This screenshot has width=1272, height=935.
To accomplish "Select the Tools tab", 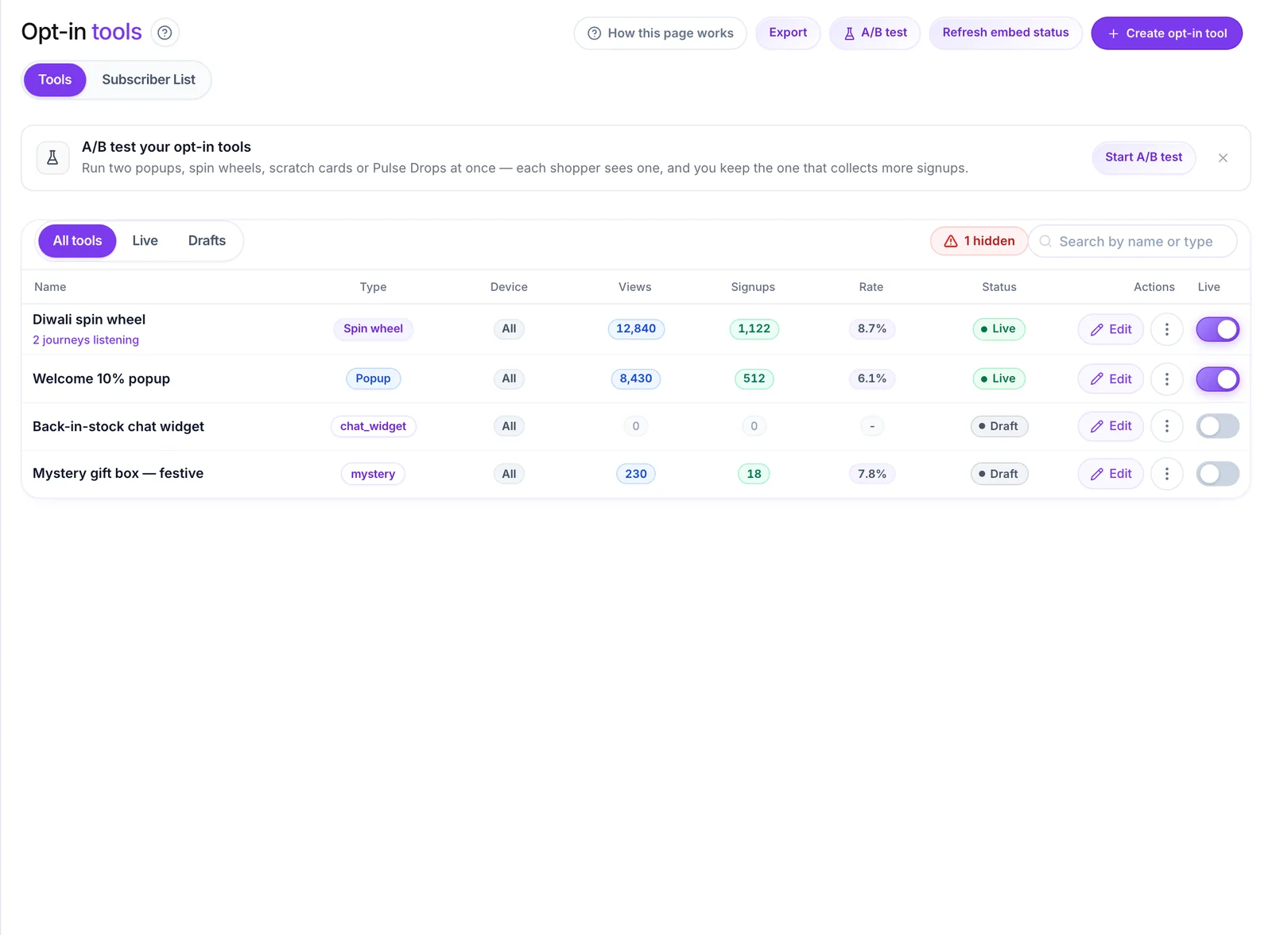I will (55, 80).
